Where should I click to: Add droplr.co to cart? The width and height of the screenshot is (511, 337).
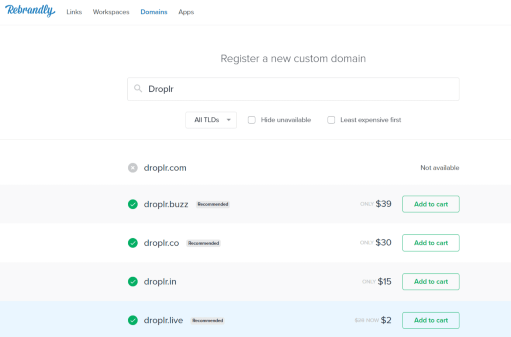click(431, 243)
